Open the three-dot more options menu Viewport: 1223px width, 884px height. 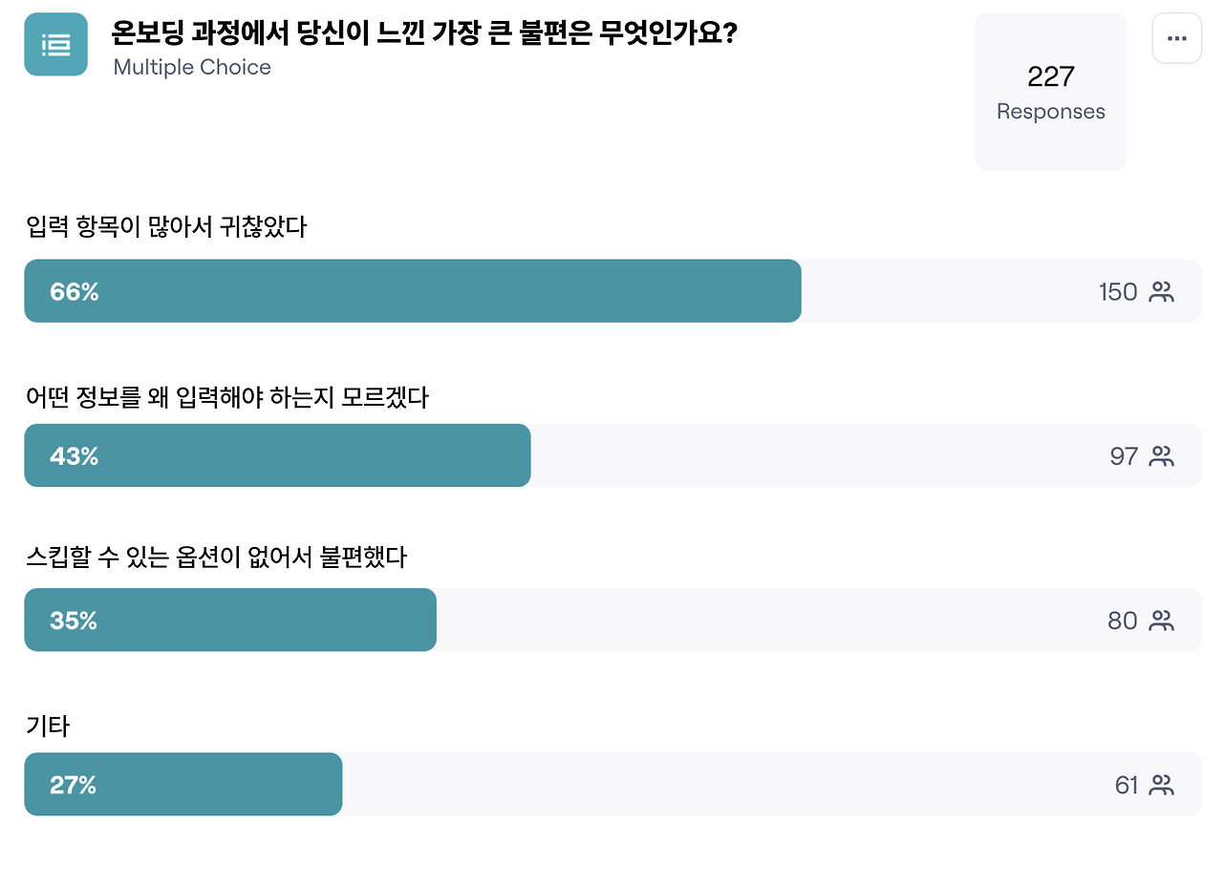click(x=1176, y=38)
